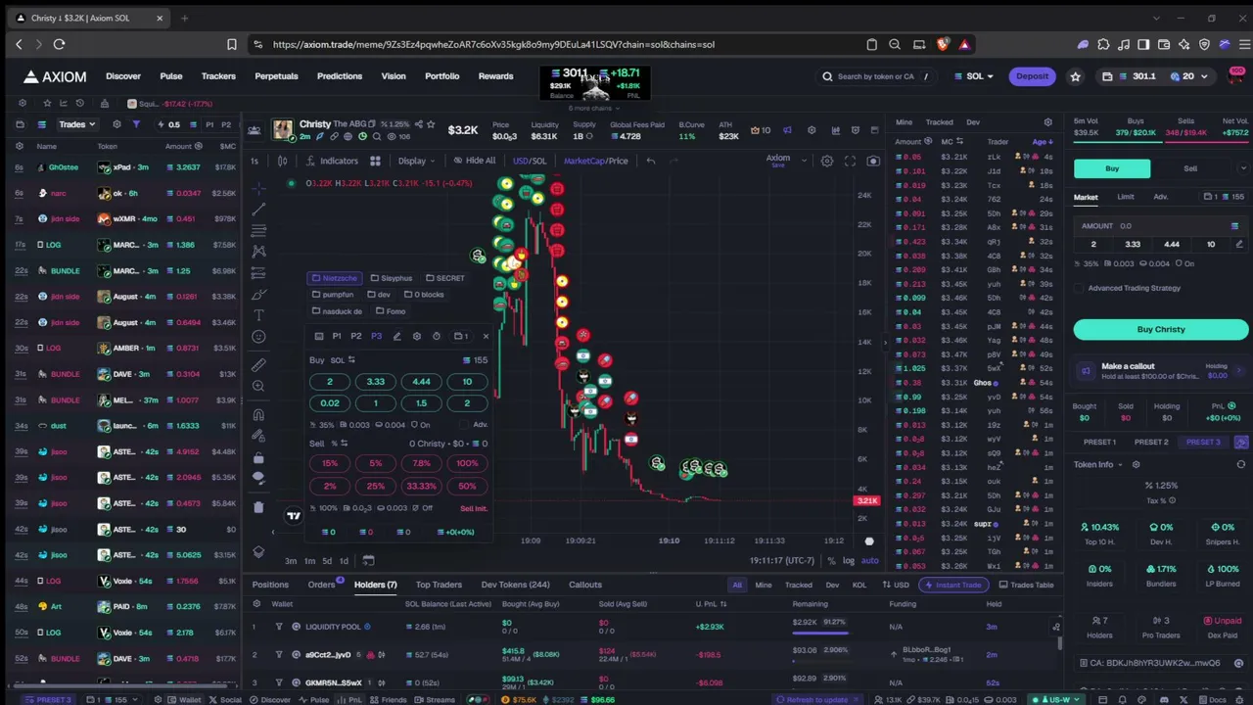Toggle the auto price scale
1253x705 pixels.
point(869,561)
